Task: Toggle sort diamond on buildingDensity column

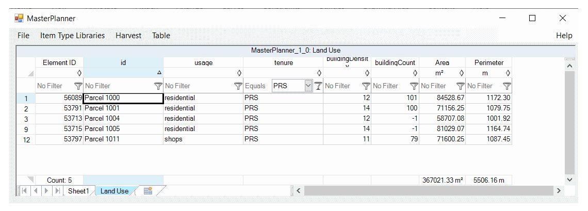Action: tap(367, 73)
